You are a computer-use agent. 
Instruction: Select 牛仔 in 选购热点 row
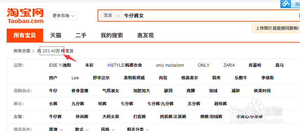pos(53,91)
